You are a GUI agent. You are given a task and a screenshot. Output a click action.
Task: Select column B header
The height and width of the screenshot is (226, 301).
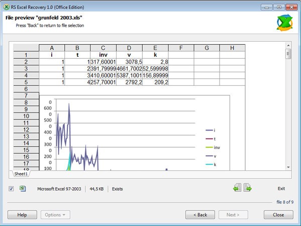click(x=77, y=48)
